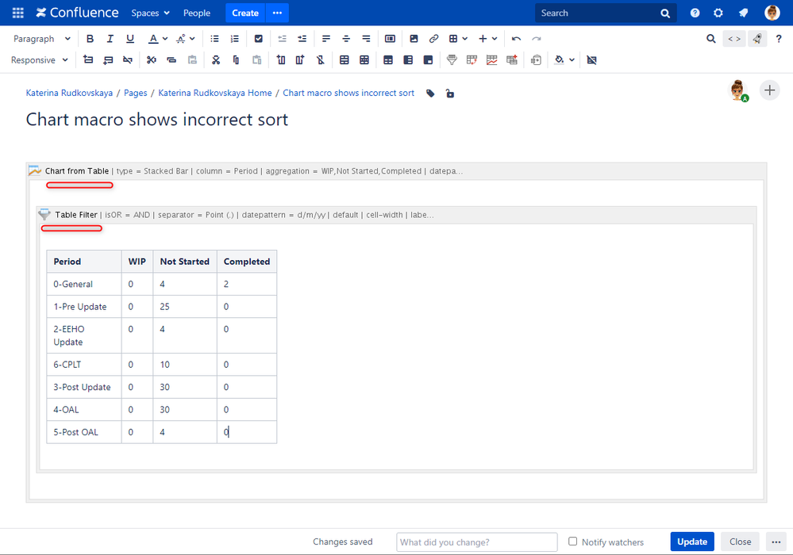Switch to source editor view
The height and width of the screenshot is (555, 793).
pos(733,39)
